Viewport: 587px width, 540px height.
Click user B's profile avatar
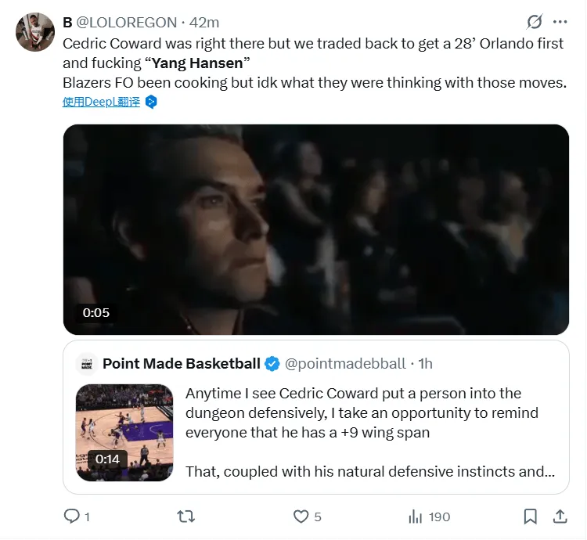[x=36, y=33]
